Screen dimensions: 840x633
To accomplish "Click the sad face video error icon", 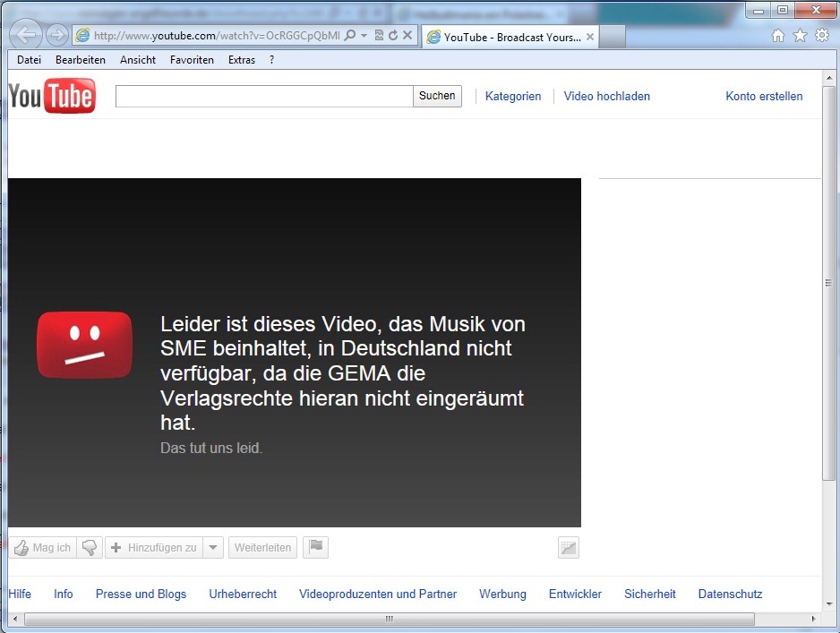I will (x=85, y=345).
